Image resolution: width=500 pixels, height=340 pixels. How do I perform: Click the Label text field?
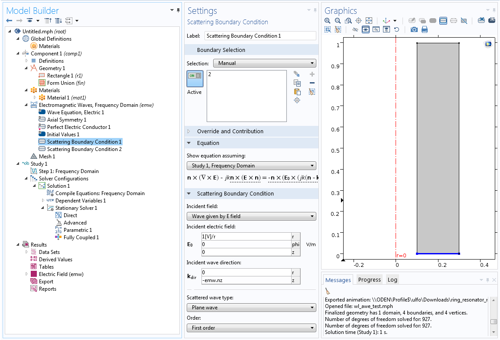click(260, 36)
